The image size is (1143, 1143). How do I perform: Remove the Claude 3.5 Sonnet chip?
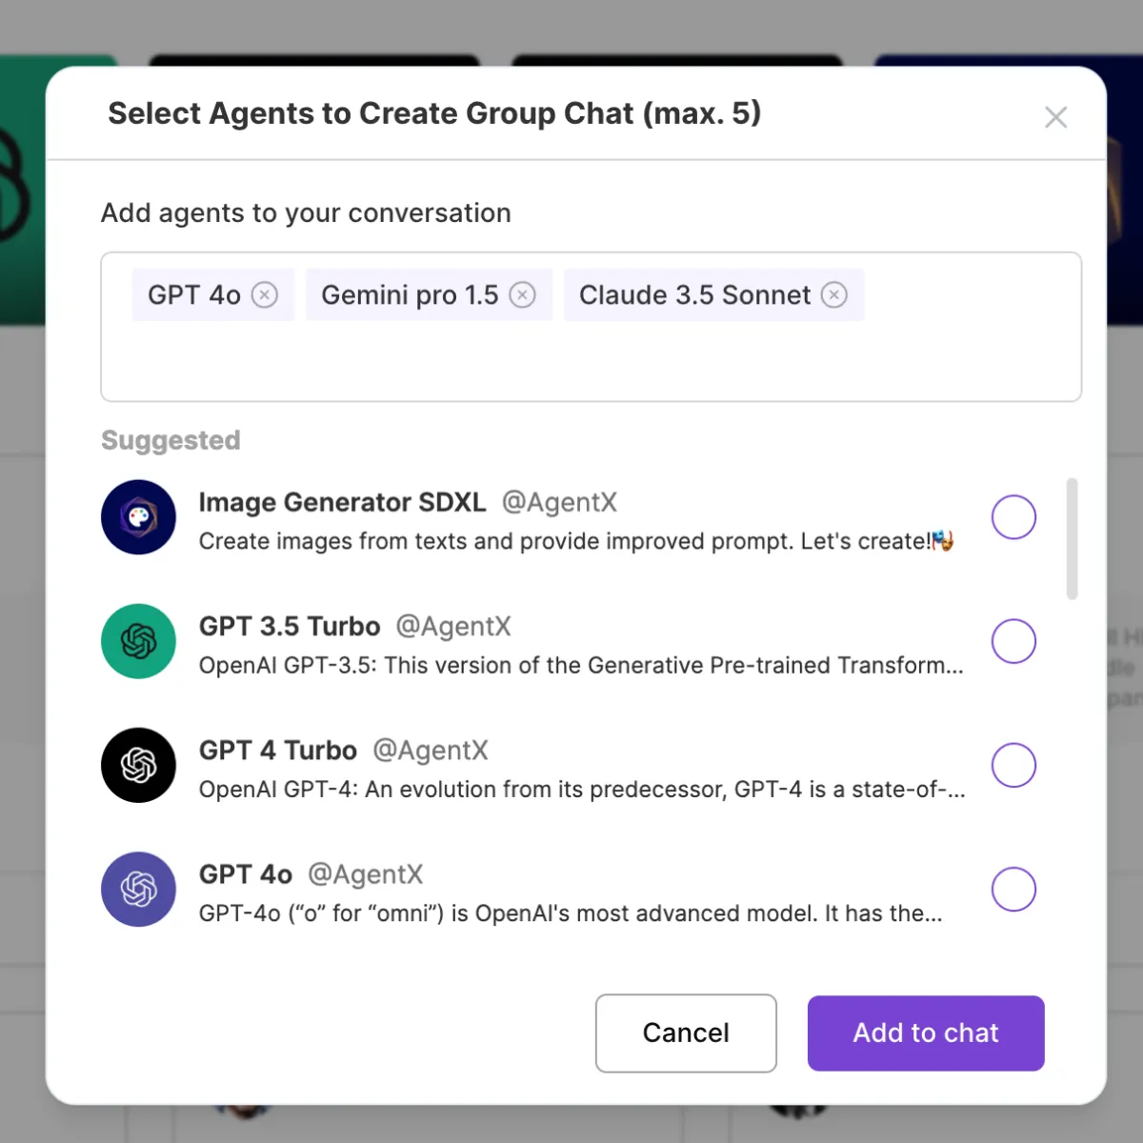click(834, 295)
